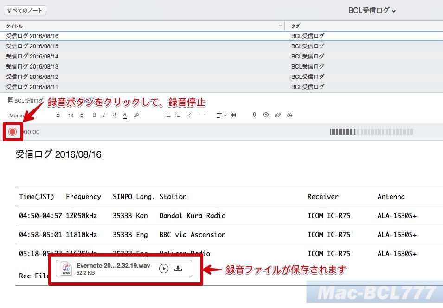This screenshot has width=443, height=308.
Task: Open the BCL受信ログ notebook dropdown
Action: [x=371, y=10]
